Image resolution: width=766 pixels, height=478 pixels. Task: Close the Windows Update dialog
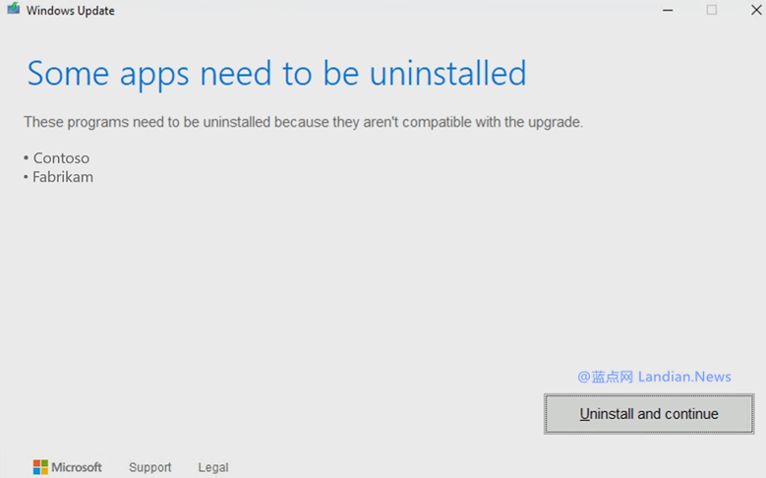(756, 10)
